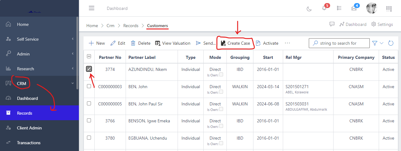Focus the string to search for field
401x151 pixels.
(x=339, y=43)
